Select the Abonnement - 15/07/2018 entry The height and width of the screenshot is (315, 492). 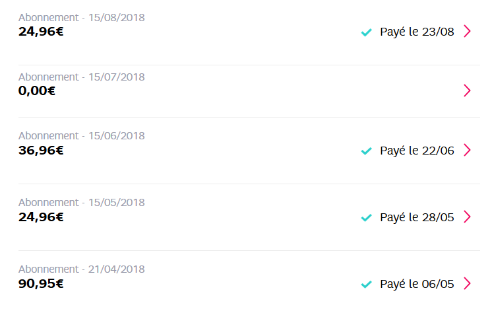point(81,77)
